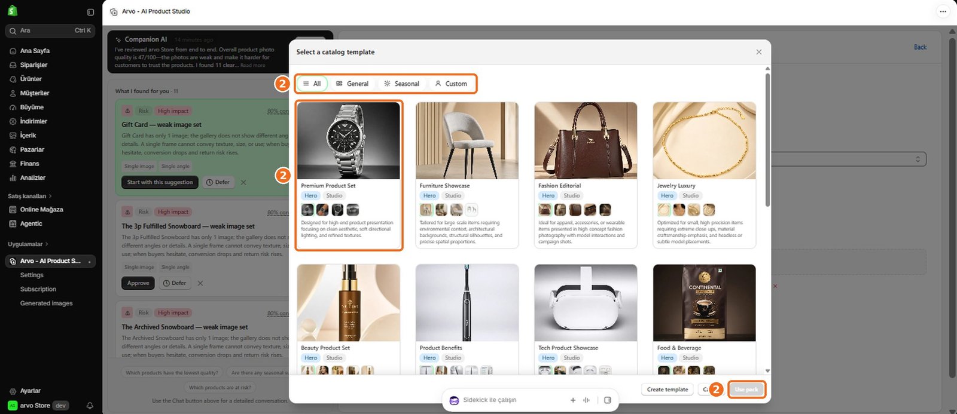The width and height of the screenshot is (957, 414).
Task: Open Müşteriler customers section
Action: [35, 93]
